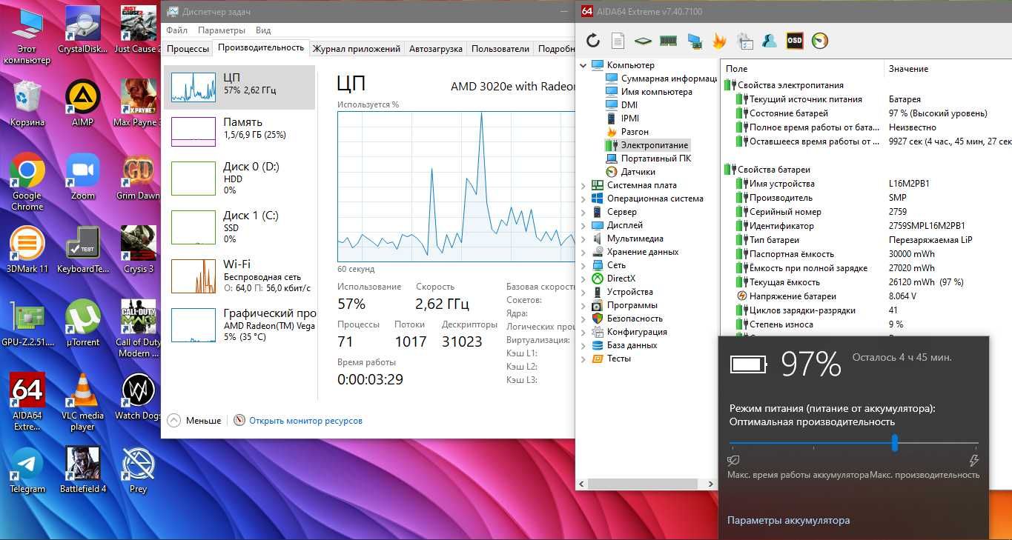Launch µTorrent from the desktop

83,323
